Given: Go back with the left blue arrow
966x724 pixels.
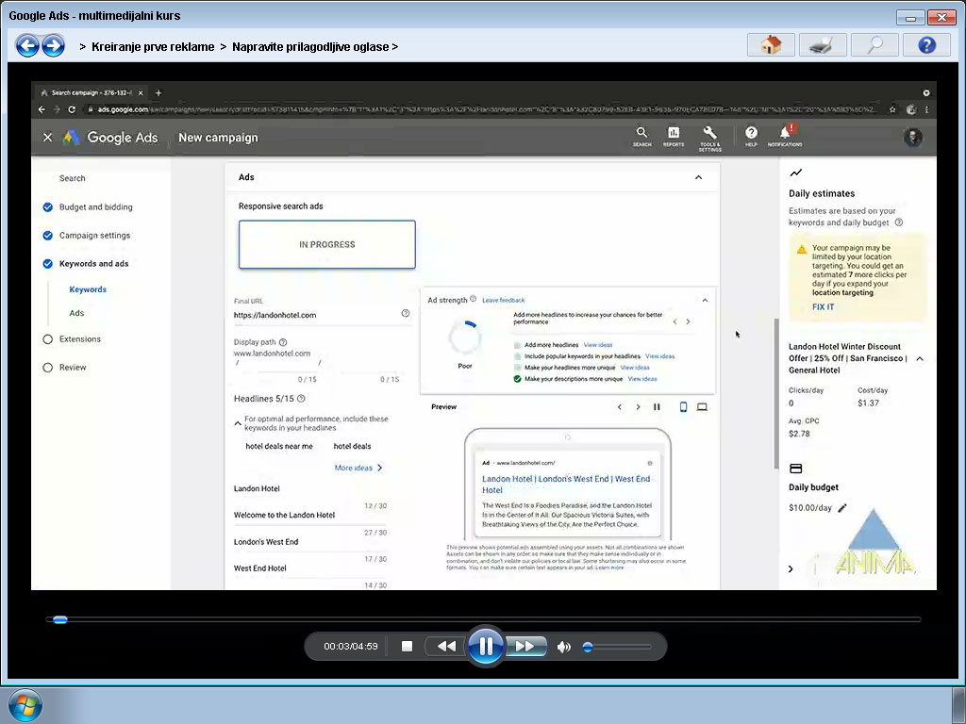Looking at the screenshot, I should pos(27,45).
